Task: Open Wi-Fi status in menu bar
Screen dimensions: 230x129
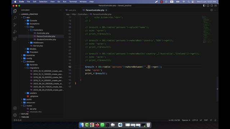Action: coord(184,2)
